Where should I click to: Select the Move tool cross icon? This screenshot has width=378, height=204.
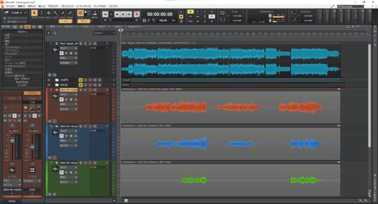point(49,13)
